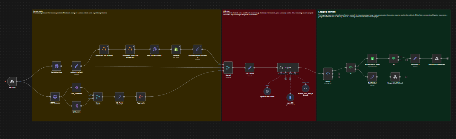Select the HTTP Request node
The width and height of the screenshot is (456, 139).
(55, 97)
